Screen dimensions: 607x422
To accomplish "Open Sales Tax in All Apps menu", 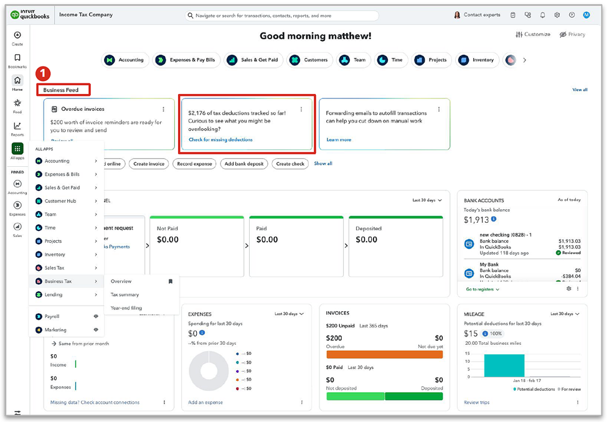I will (54, 268).
